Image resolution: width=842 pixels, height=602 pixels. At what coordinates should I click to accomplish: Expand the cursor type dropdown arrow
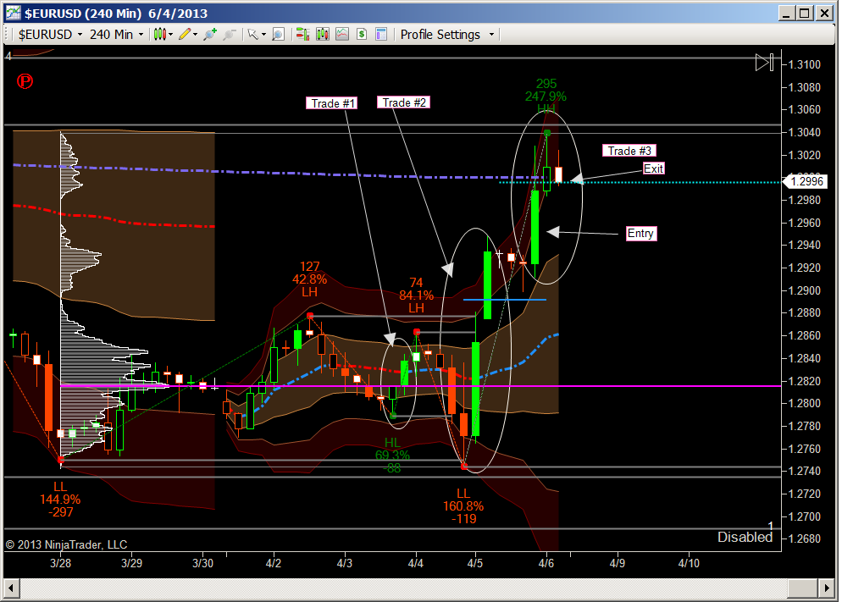[263, 35]
